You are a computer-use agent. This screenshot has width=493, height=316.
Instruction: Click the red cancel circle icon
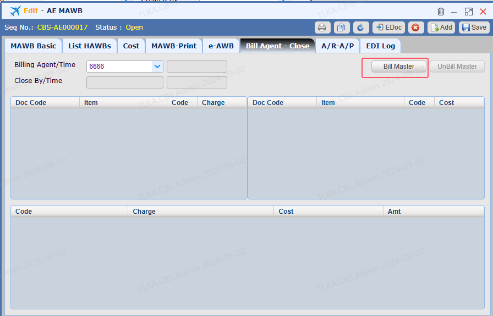point(415,27)
